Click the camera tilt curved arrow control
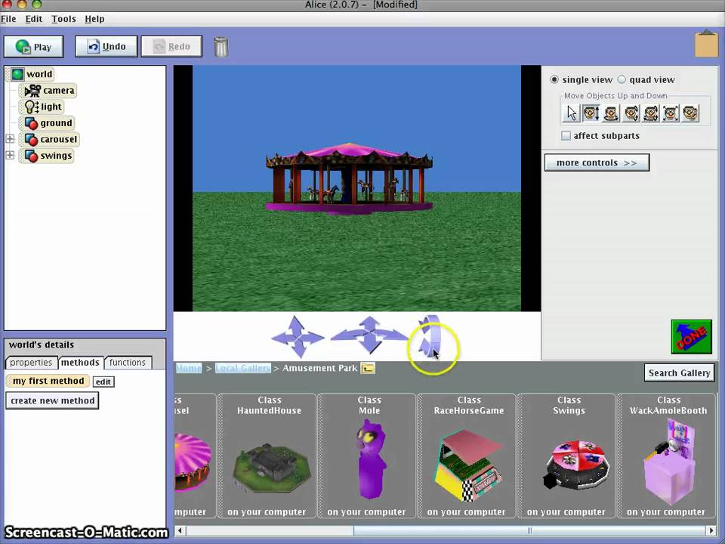This screenshot has height=544, width=725. coord(430,335)
